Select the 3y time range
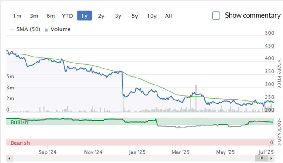Viewport: 283px width, 163px height. tap(118, 16)
